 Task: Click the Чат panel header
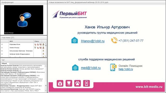(x=24, y=60)
